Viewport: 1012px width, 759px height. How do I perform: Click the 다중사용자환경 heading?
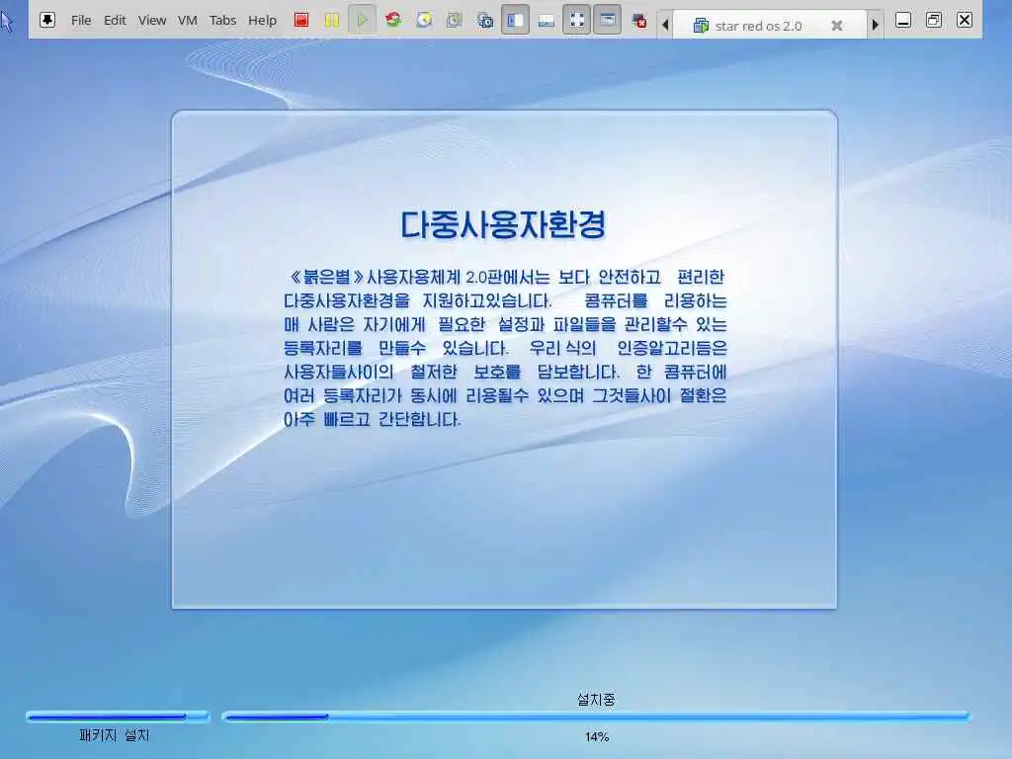[503, 224]
